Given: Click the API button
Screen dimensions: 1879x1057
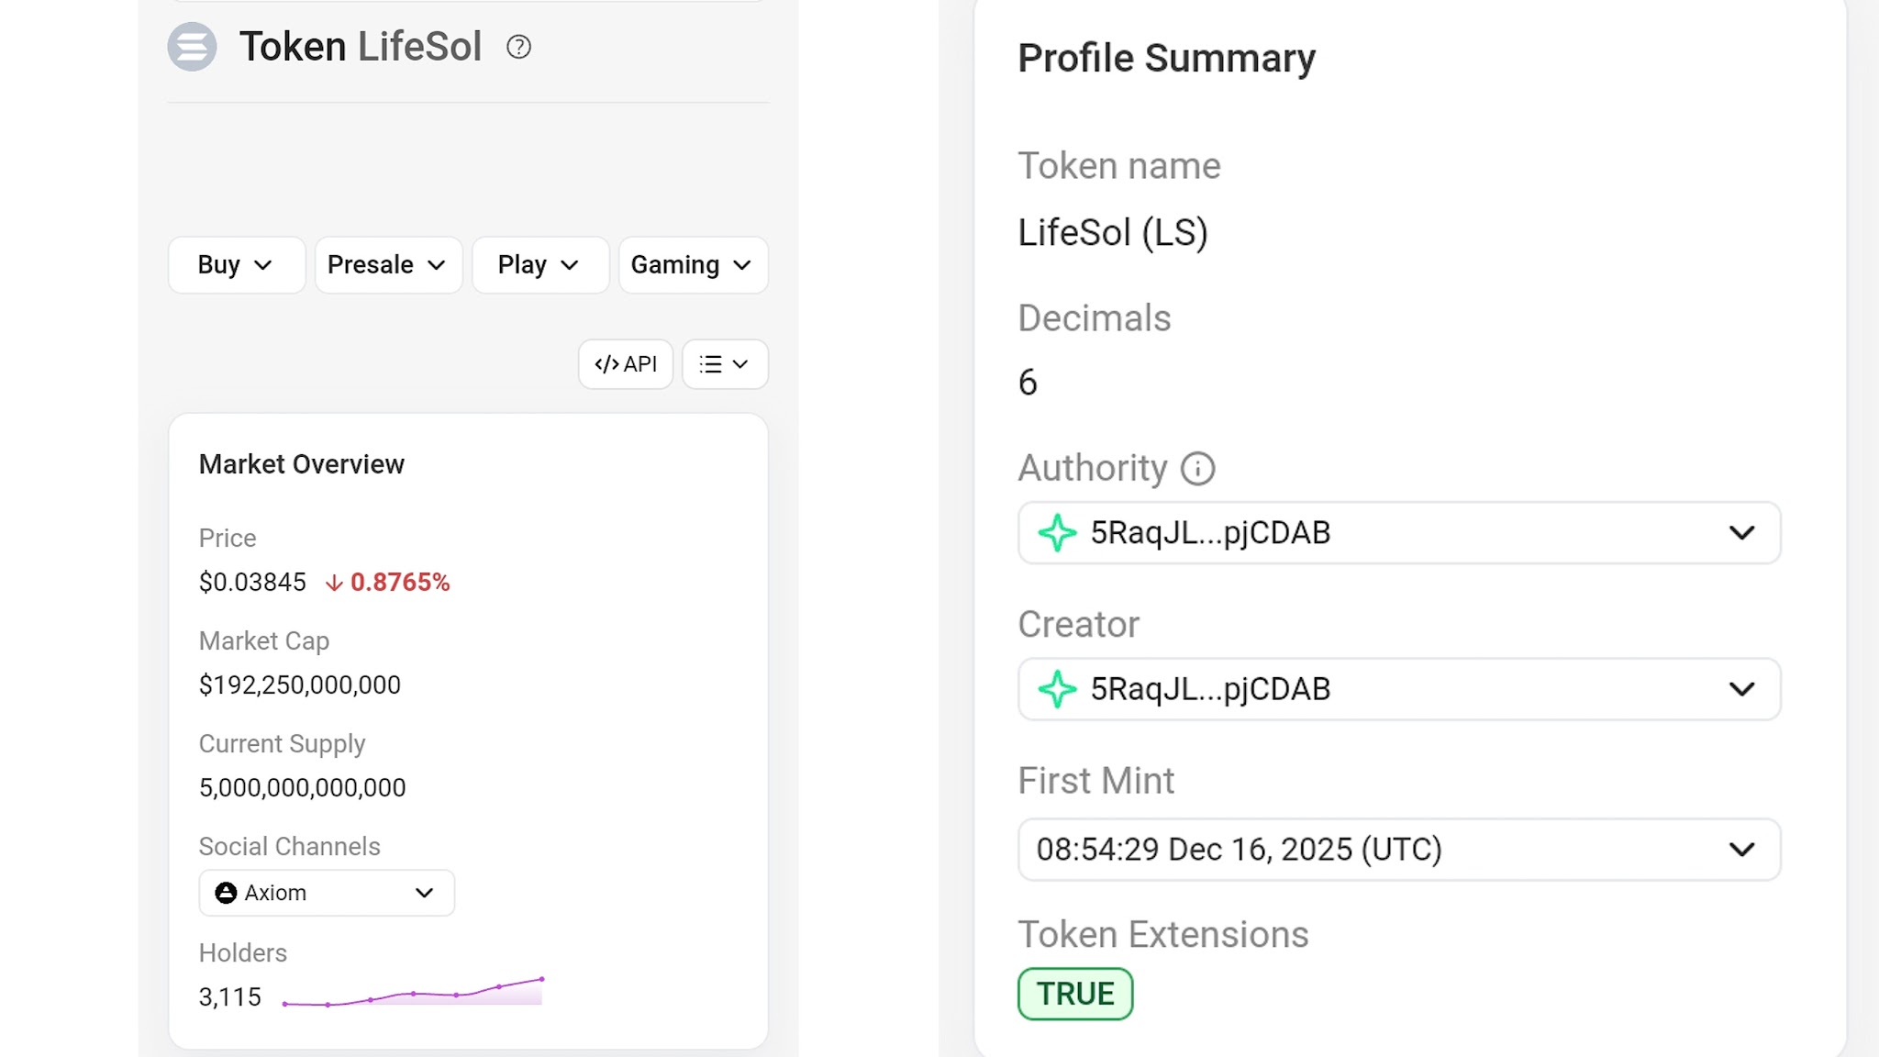Looking at the screenshot, I should [626, 364].
